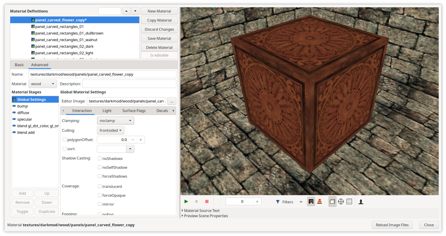Expand the Material Source Text section

pyautogui.click(x=202, y=211)
